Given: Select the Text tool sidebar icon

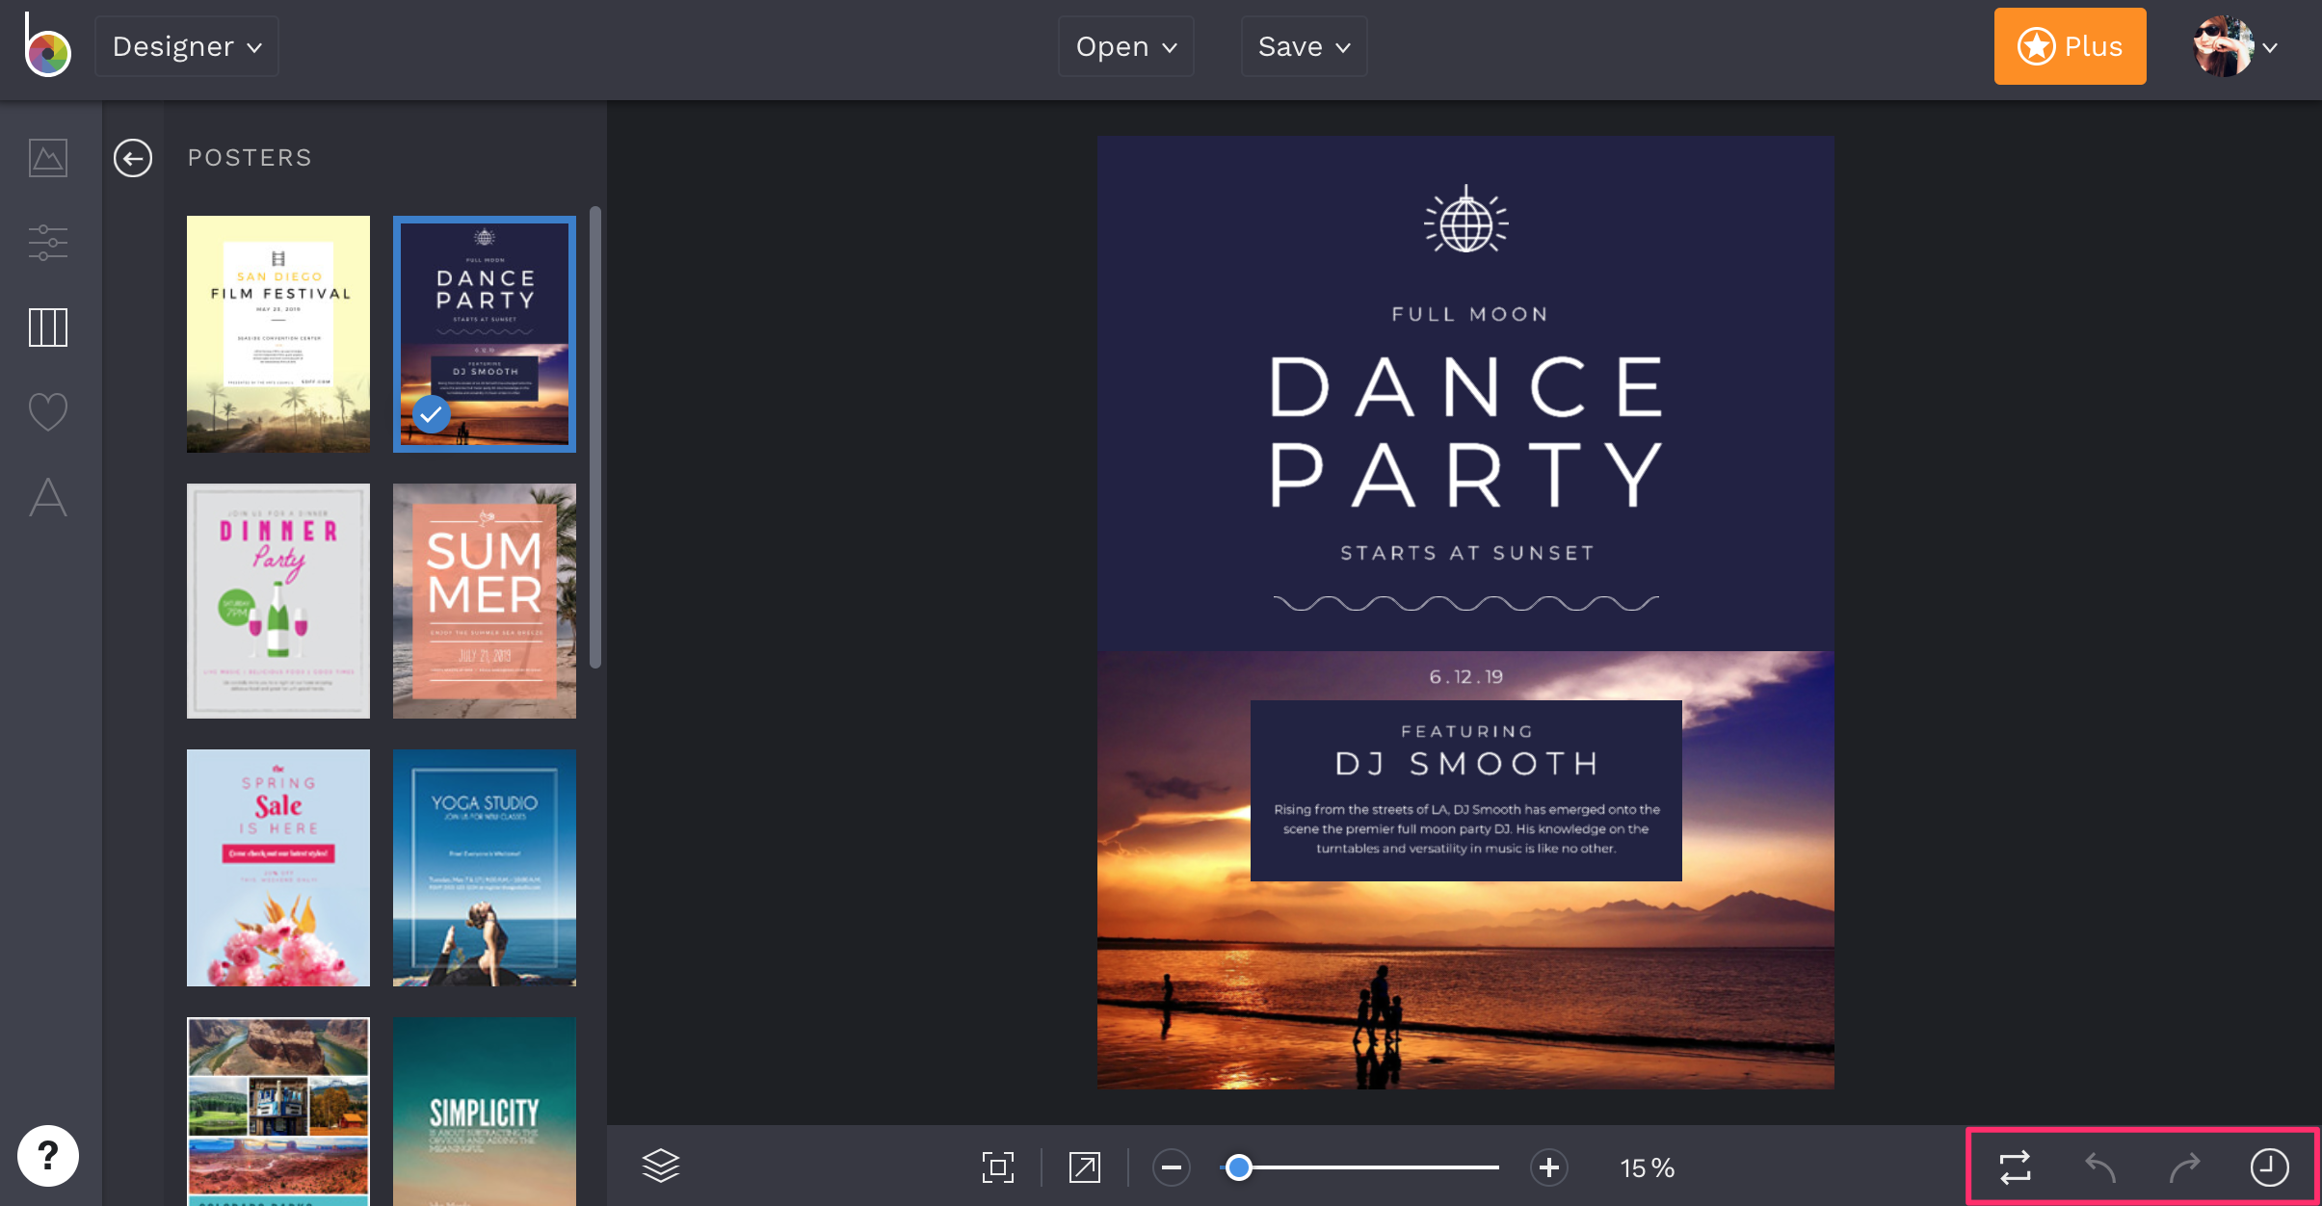Looking at the screenshot, I should click(x=48, y=497).
